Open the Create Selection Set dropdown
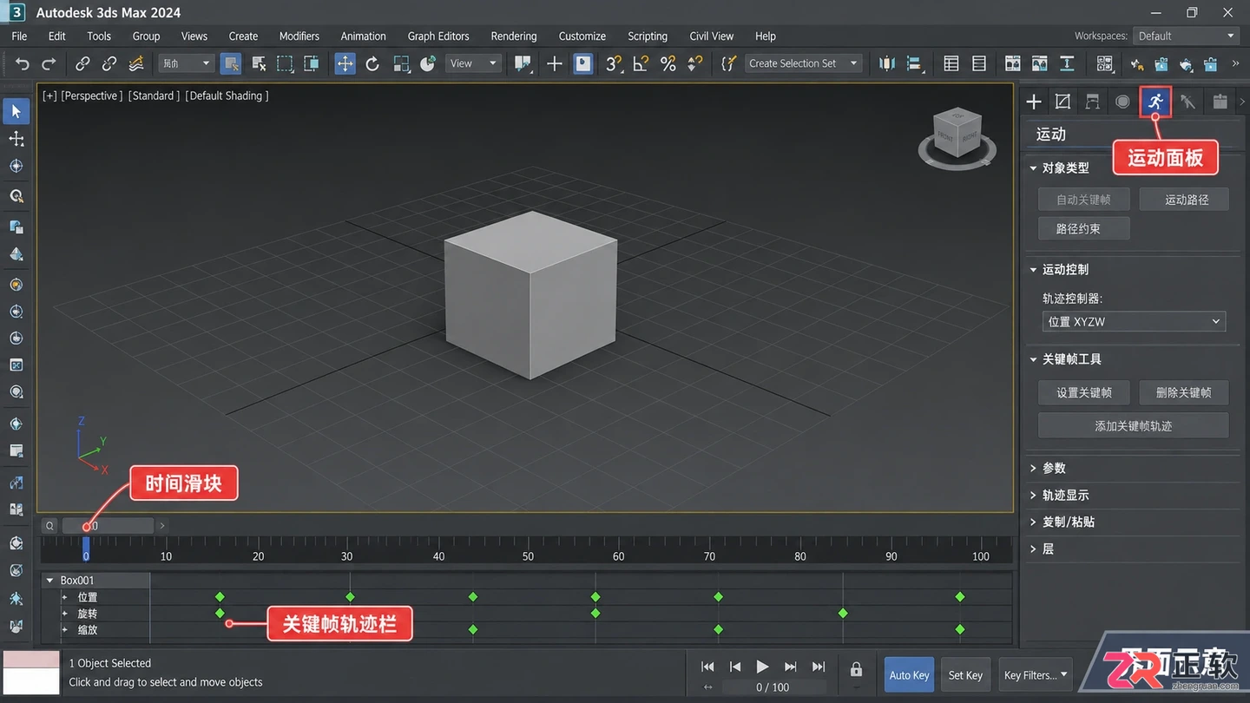The height and width of the screenshot is (703, 1250). pos(803,63)
